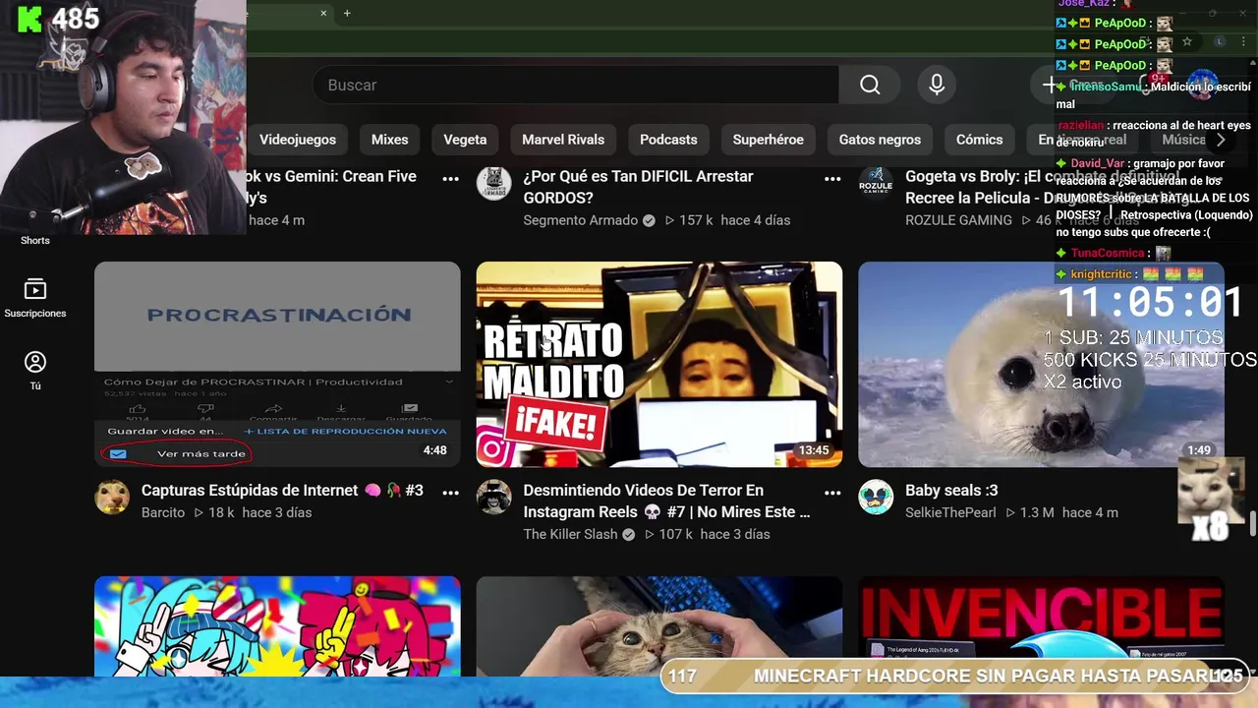Visit SelkieThePearl channel name
This screenshot has width=1258, height=708.
950,512
